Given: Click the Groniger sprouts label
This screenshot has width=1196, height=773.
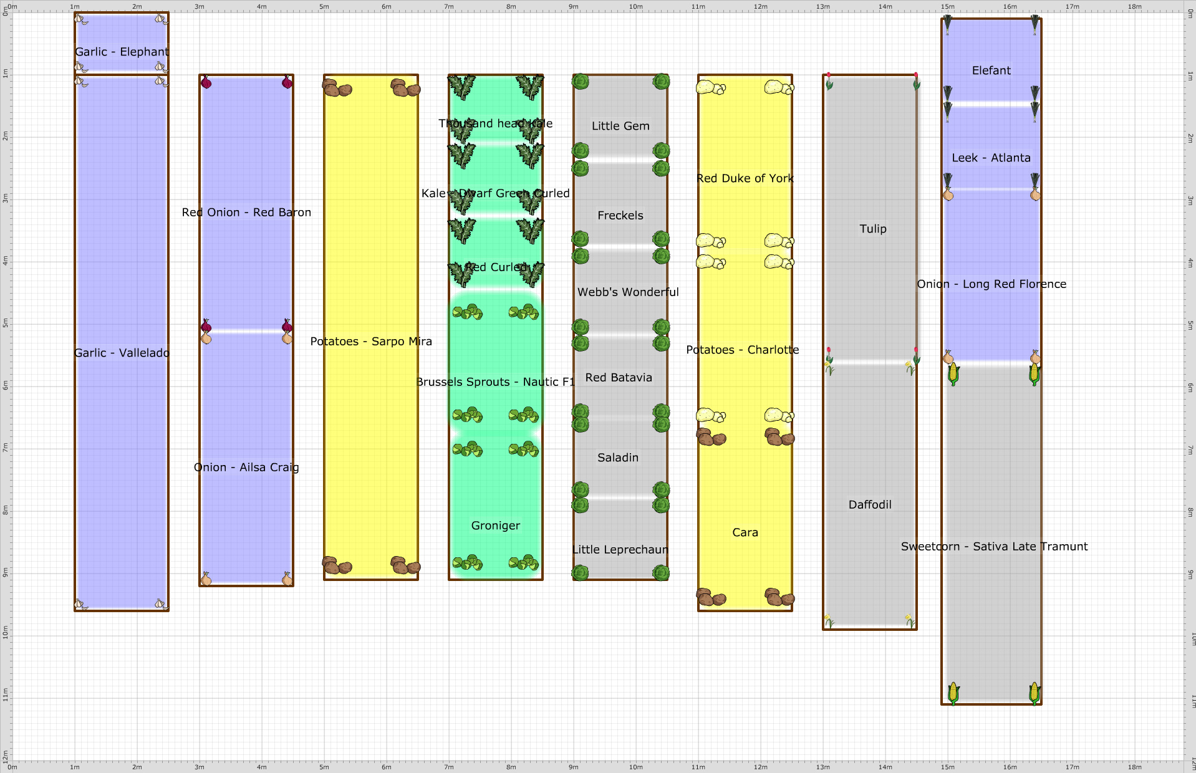Looking at the screenshot, I should pyautogui.click(x=496, y=526).
